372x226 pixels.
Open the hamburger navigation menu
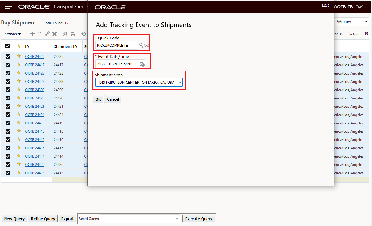(x=8, y=7)
